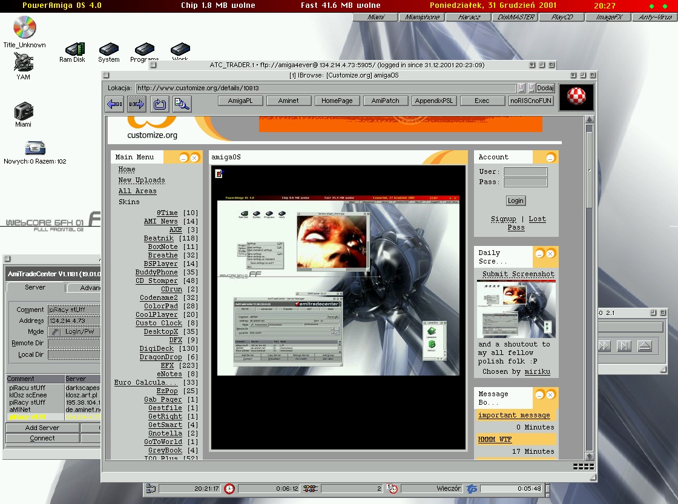
Task: Minimize the Message Bo... panel
Action: click(539, 394)
